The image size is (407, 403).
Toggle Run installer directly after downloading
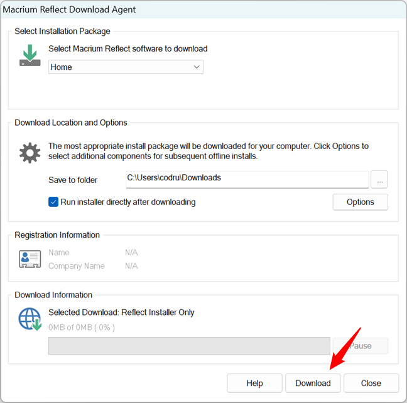(x=54, y=202)
